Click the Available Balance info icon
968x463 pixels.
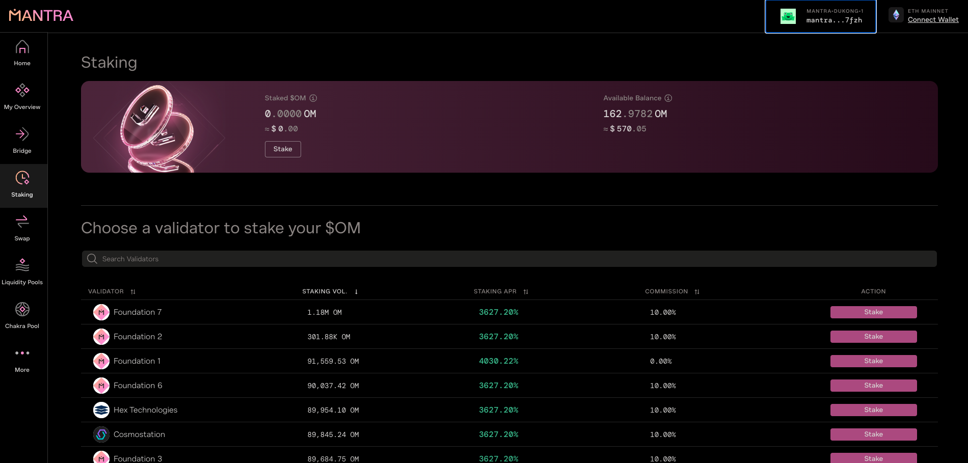click(x=668, y=98)
